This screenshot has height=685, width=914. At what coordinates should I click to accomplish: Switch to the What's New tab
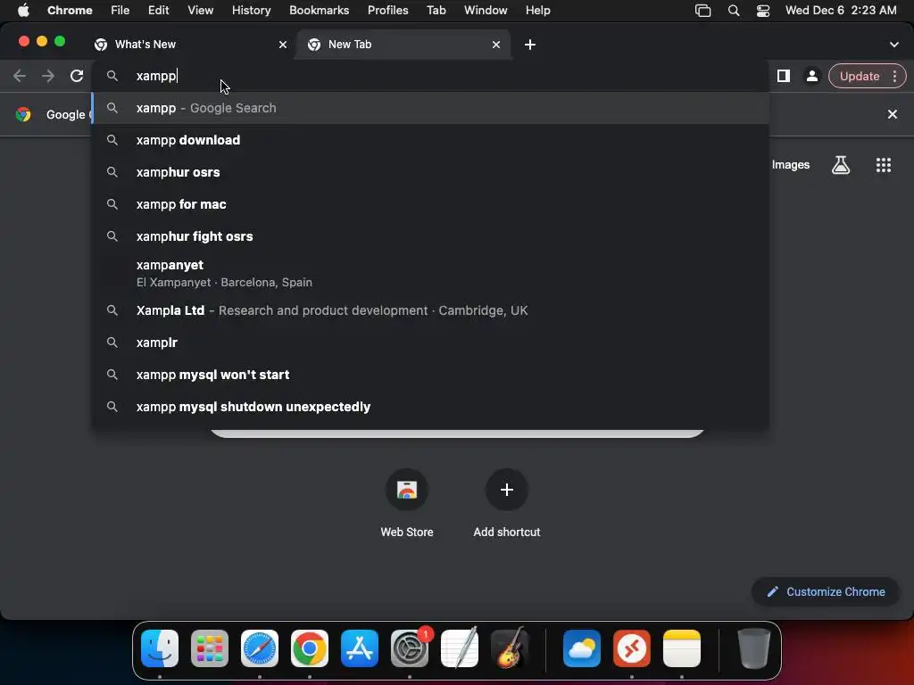[191, 45]
